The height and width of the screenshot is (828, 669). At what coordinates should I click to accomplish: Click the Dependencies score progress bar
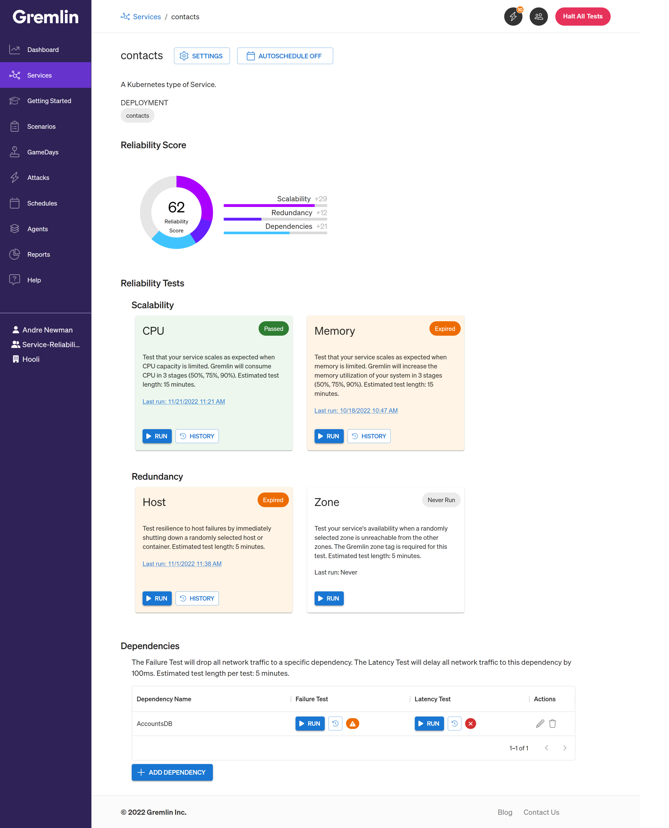tap(275, 233)
